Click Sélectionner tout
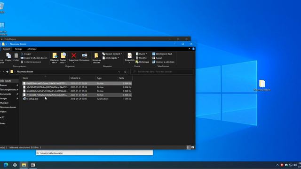 coord(162,54)
